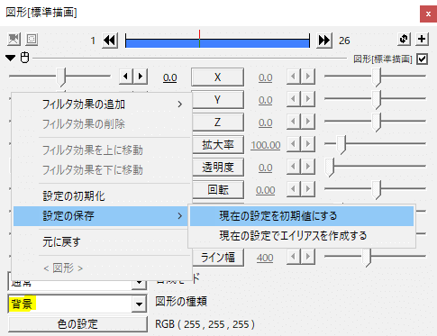Click the 色の設定 button
Screen dimensions: 437x336
(x=77, y=324)
